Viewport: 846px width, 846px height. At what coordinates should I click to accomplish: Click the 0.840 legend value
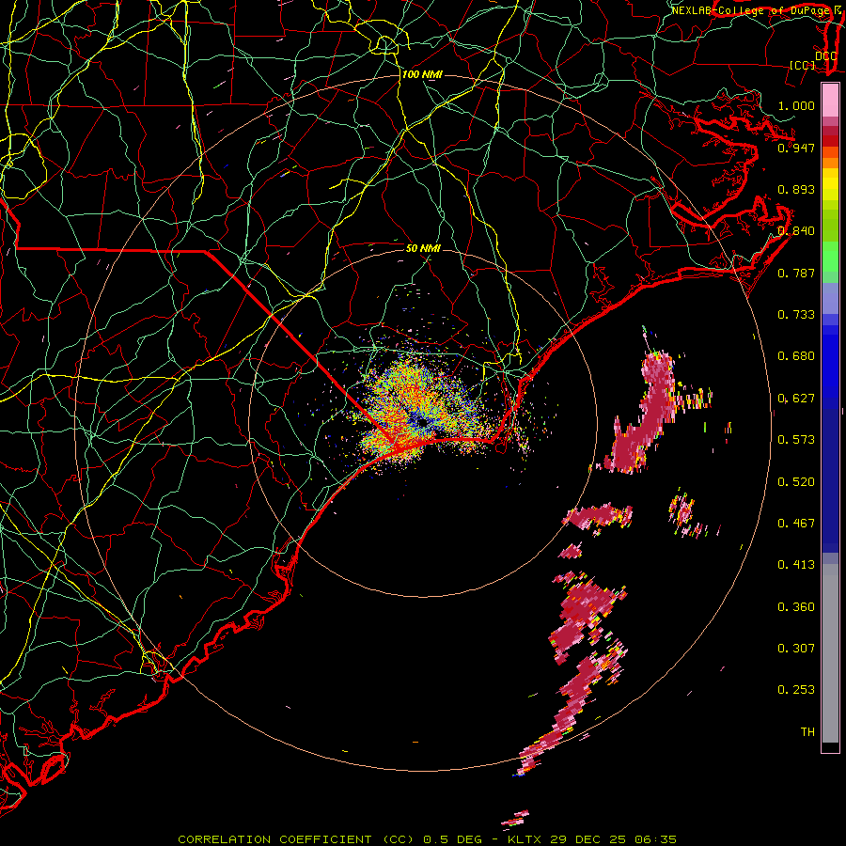(x=796, y=231)
